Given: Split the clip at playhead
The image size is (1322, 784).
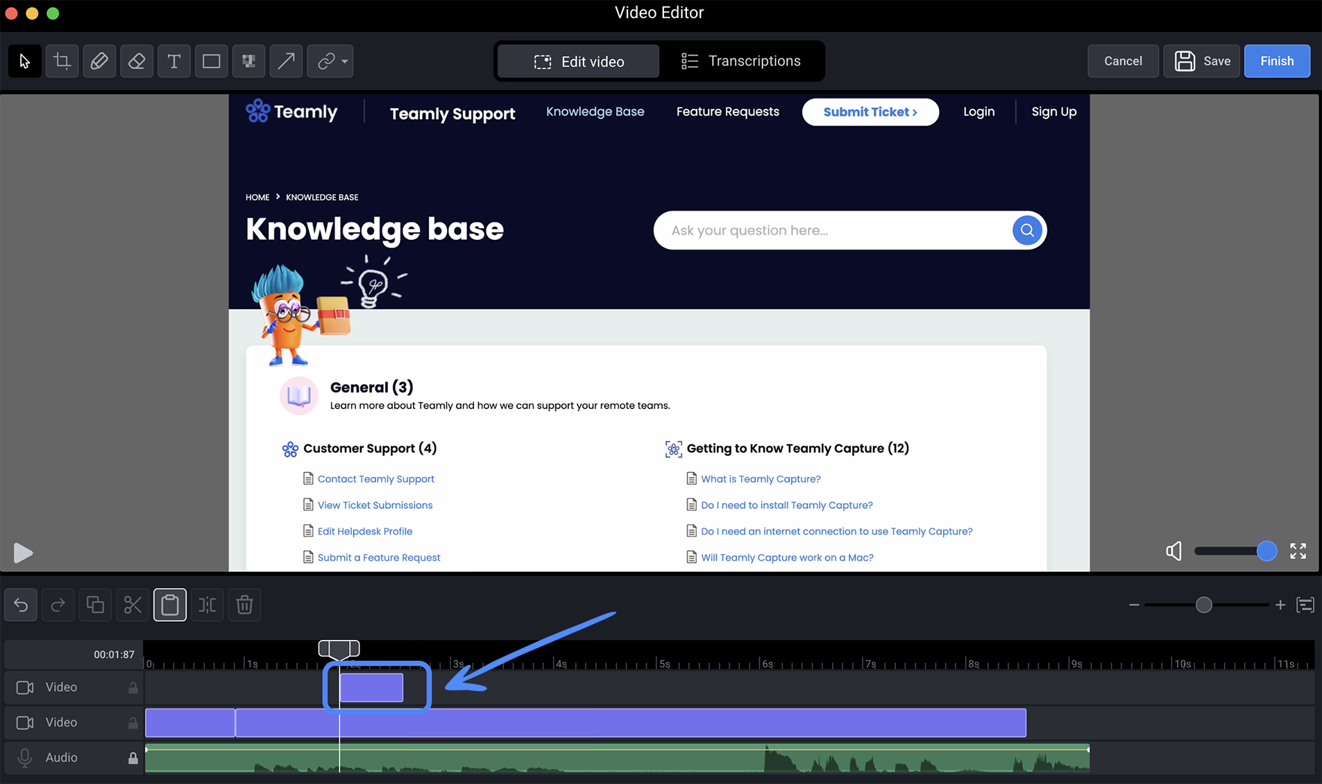Looking at the screenshot, I should (207, 605).
